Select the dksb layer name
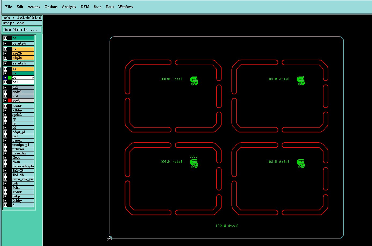Screen dimensions: 372x246 [23, 162]
